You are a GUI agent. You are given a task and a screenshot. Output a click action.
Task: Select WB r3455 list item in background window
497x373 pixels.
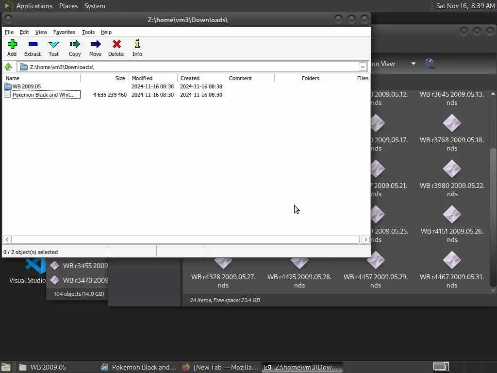(79, 266)
